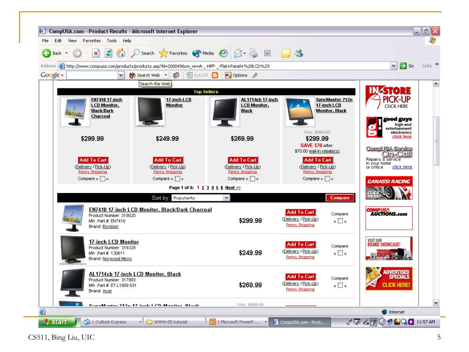Screen dimensions: 469x352
Task: Open the Help menu
Action: [x=127, y=41]
